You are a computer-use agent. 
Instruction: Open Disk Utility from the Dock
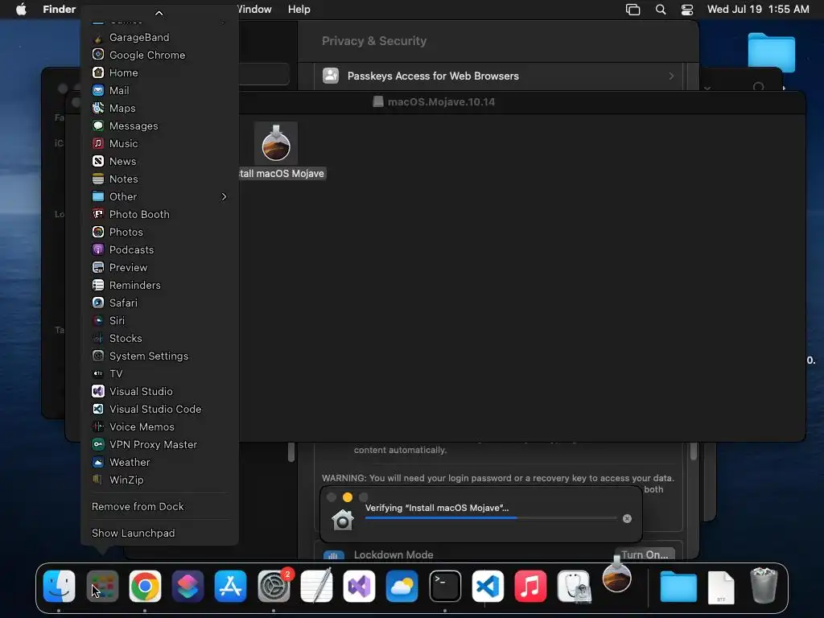pyautogui.click(x=574, y=586)
